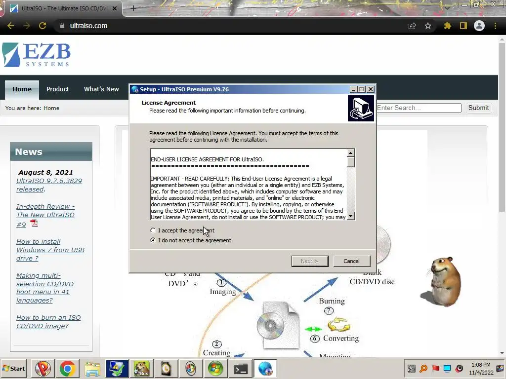The image size is (506, 379).
Task: Click the Submit search button
Action: click(478, 108)
